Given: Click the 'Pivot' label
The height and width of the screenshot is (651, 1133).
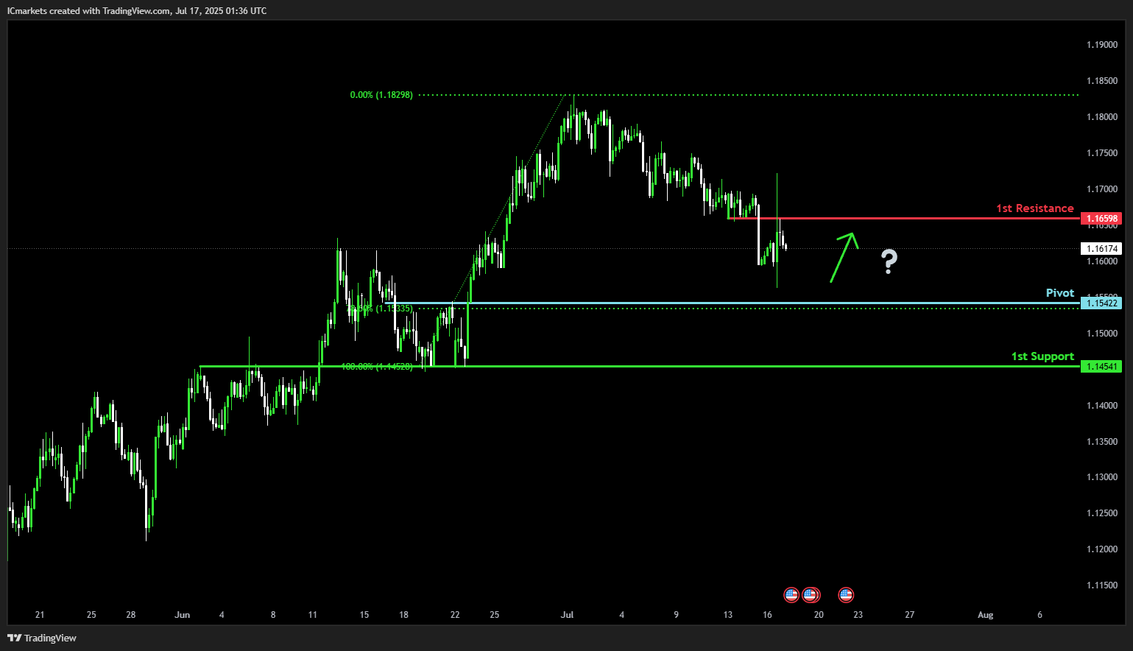Looking at the screenshot, I should pos(1060,293).
